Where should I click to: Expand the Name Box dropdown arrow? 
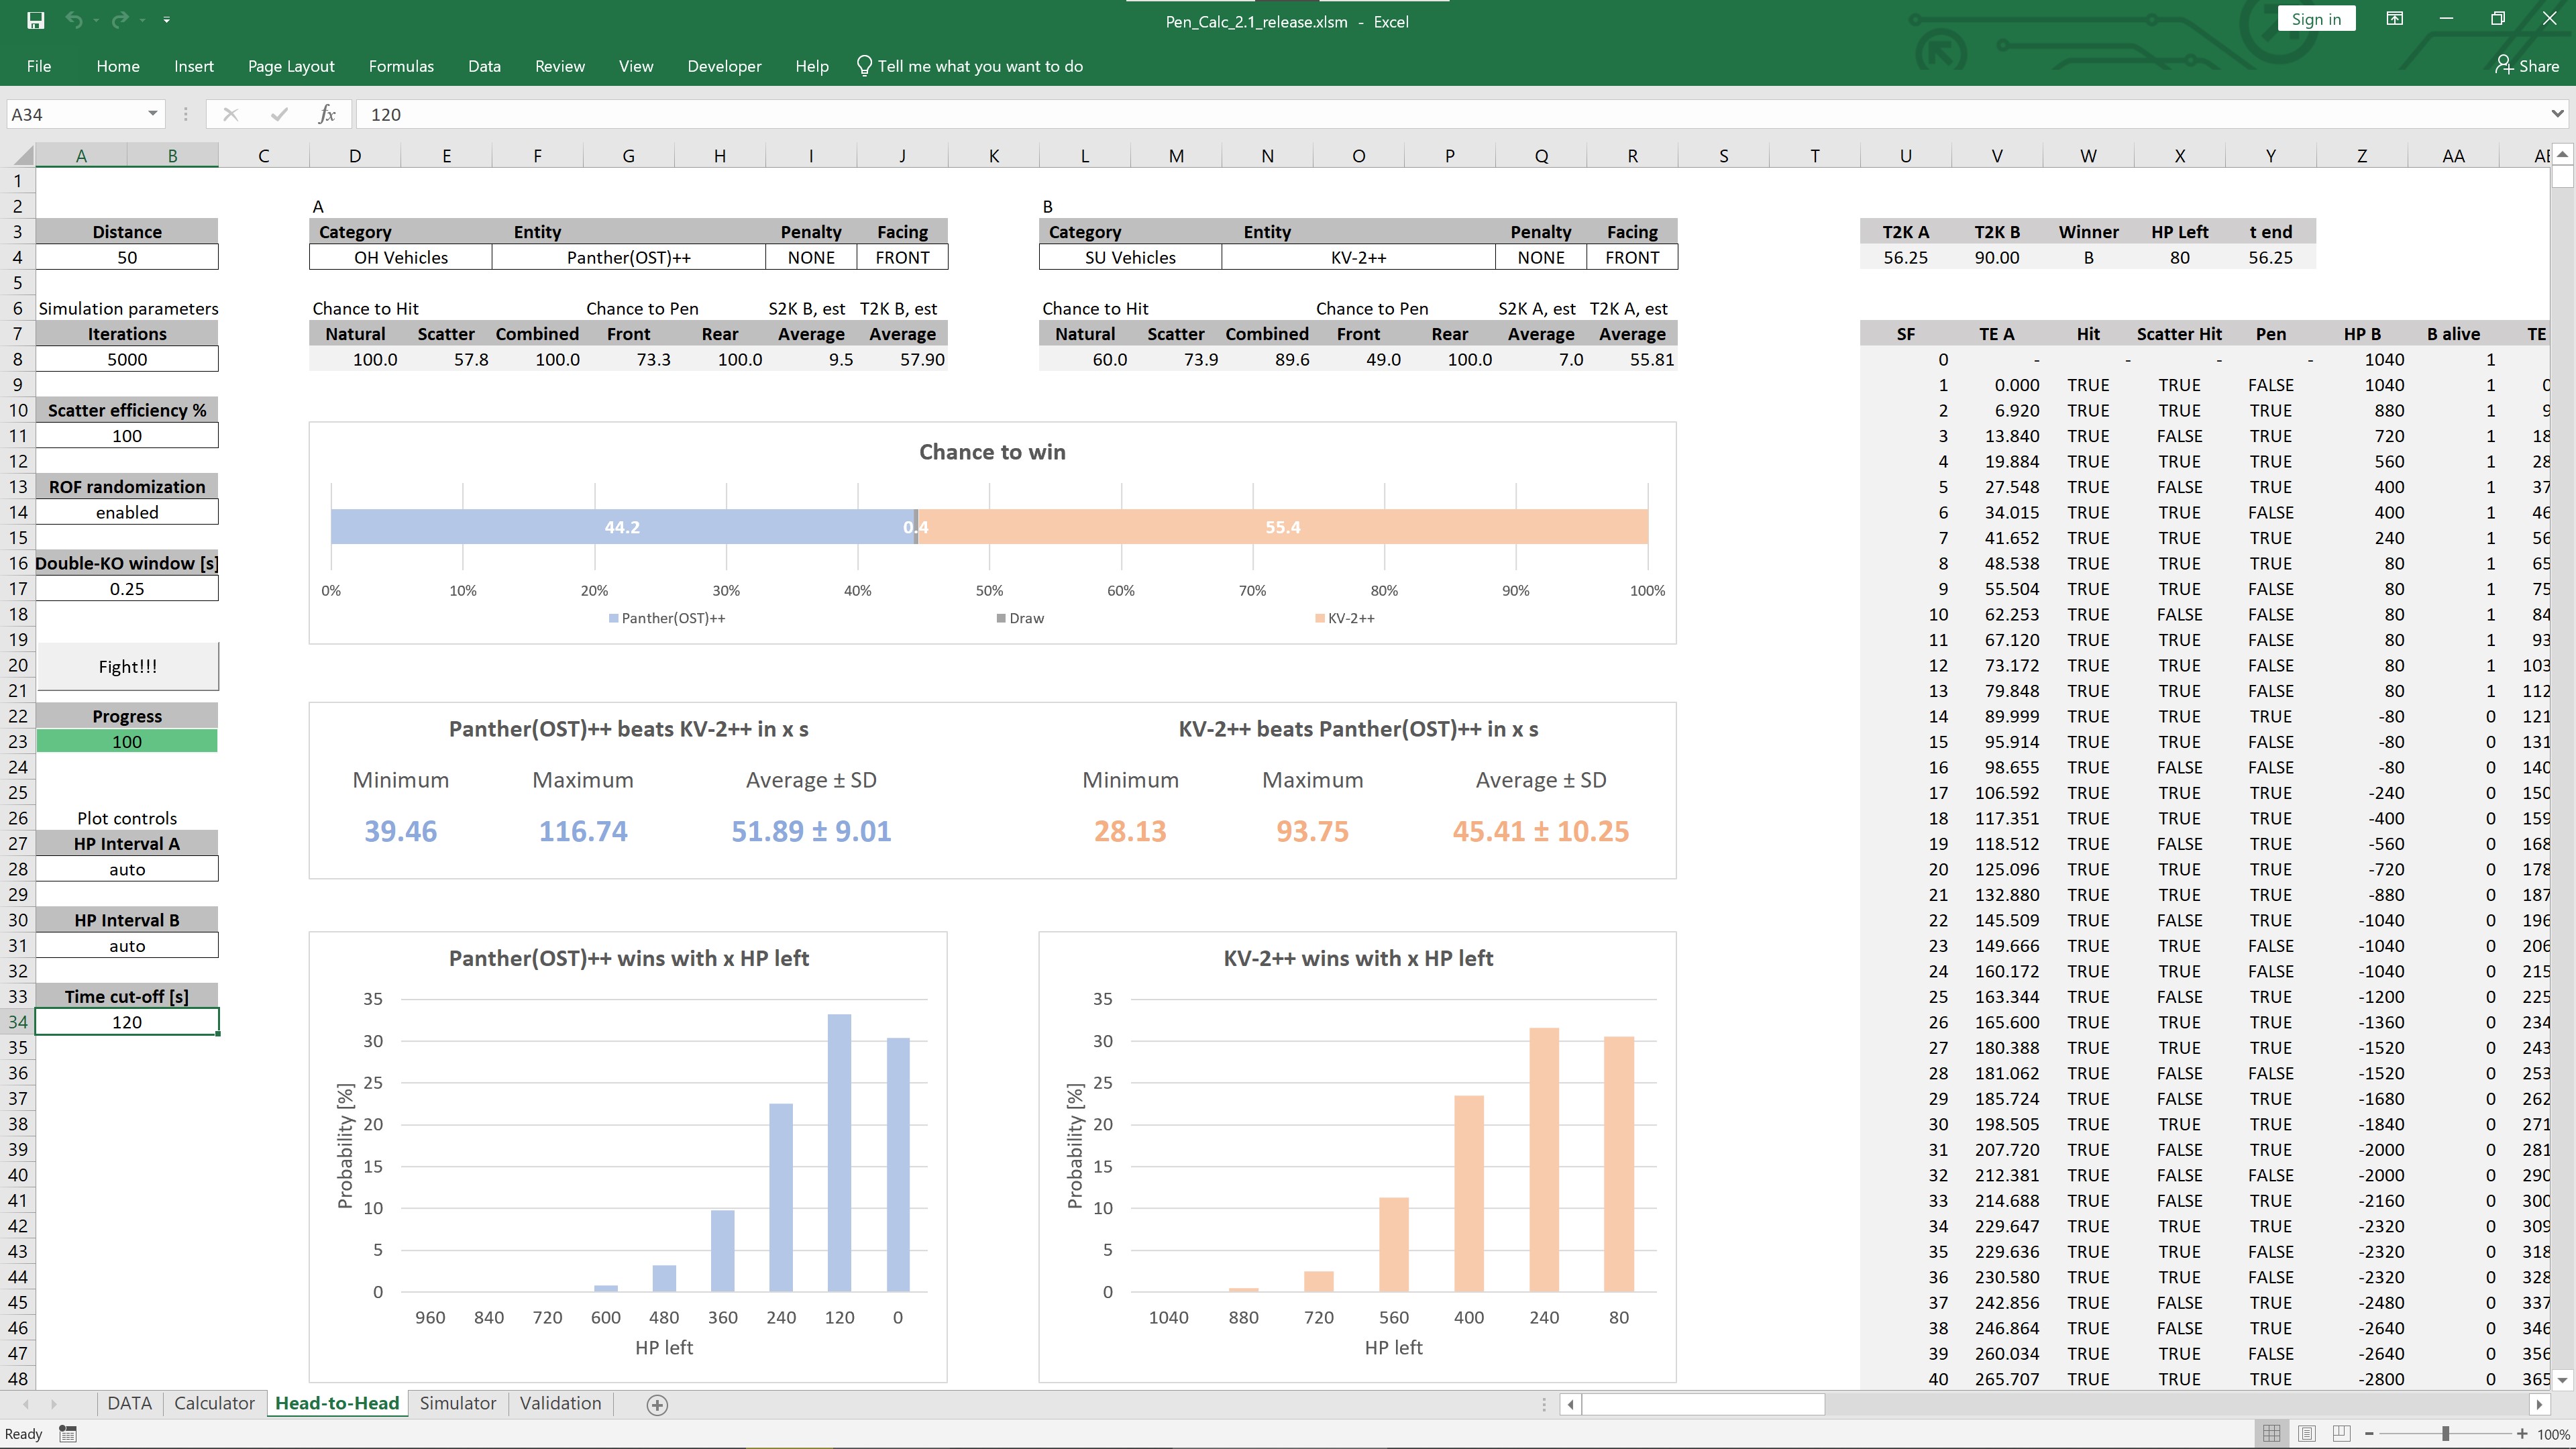pyautogui.click(x=152, y=114)
